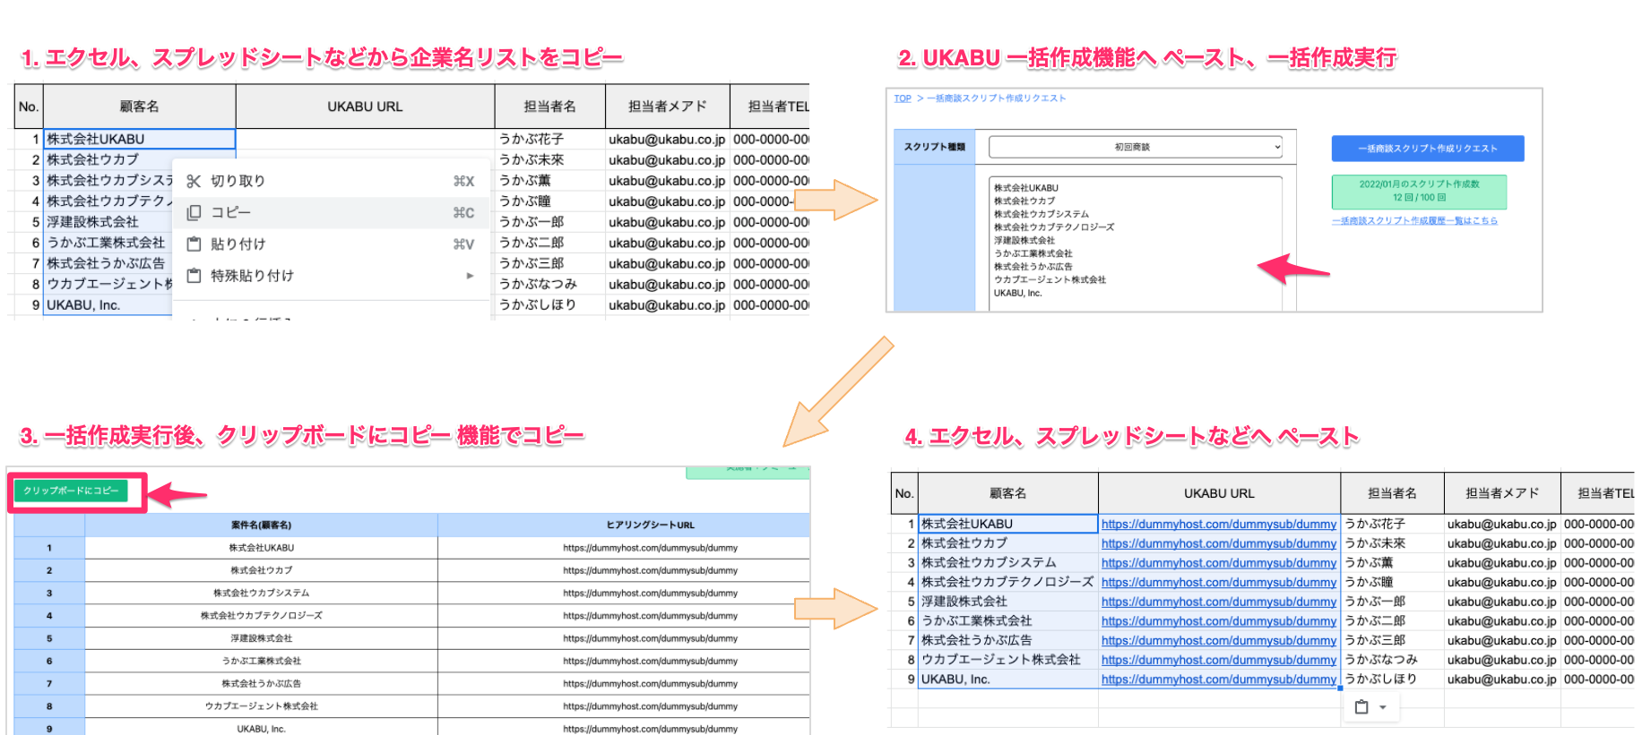Image resolution: width=1651 pixels, height=735 pixels.
Task: Click the paste options clipboard icon below the table
Action: [x=1361, y=707]
